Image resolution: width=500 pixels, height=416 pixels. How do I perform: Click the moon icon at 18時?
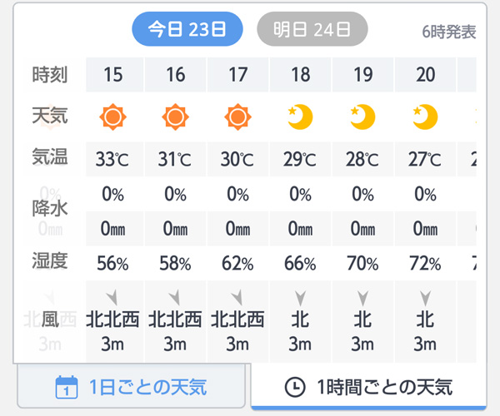click(x=300, y=117)
